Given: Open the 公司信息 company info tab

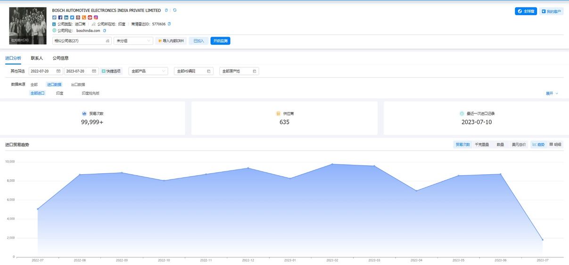Looking at the screenshot, I should (60, 58).
